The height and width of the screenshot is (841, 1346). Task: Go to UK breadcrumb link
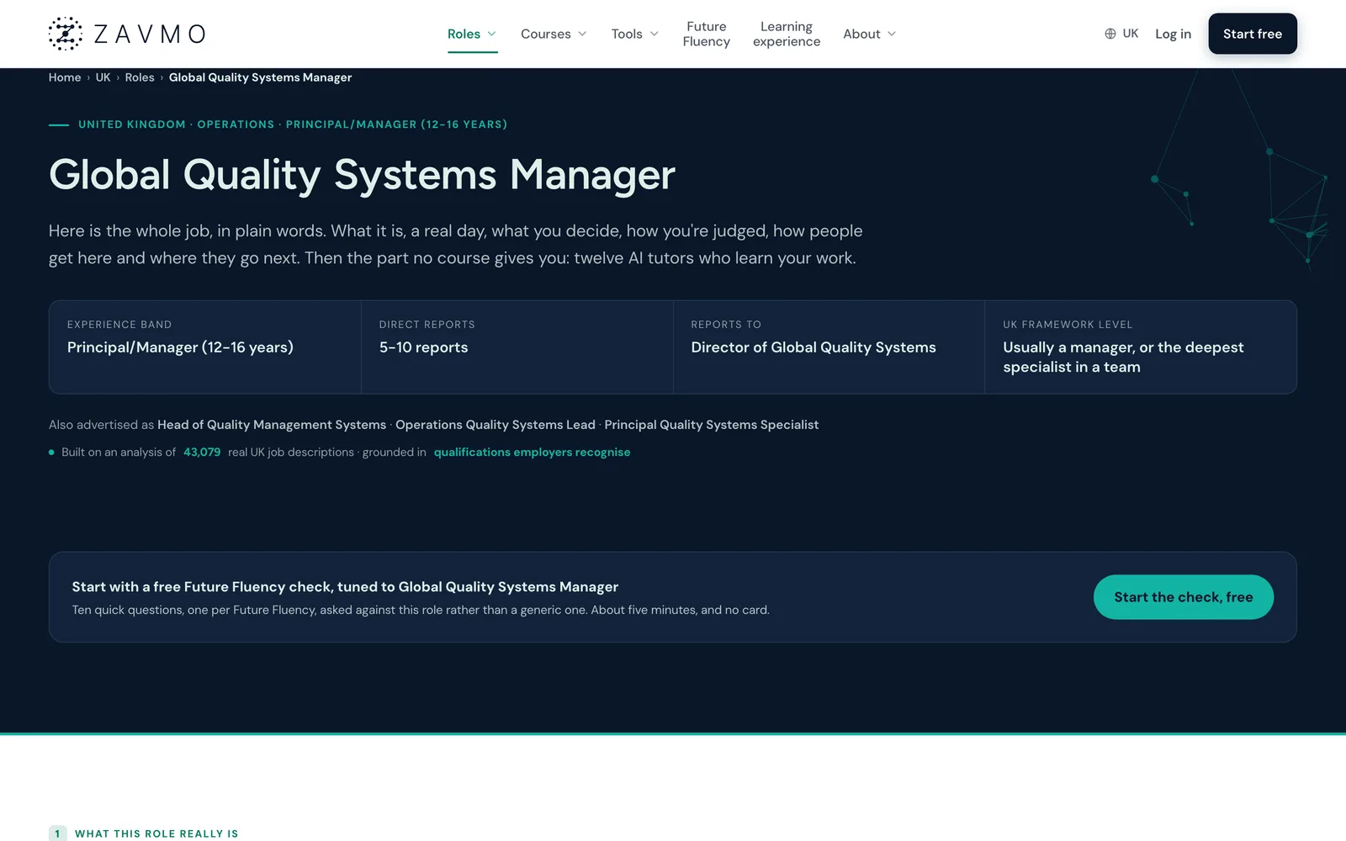tap(103, 77)
